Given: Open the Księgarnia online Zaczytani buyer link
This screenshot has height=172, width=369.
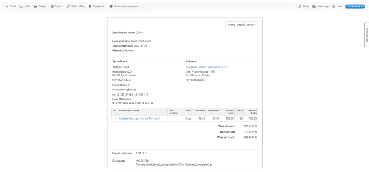Looking at the screenshot, I should [206, 67].
